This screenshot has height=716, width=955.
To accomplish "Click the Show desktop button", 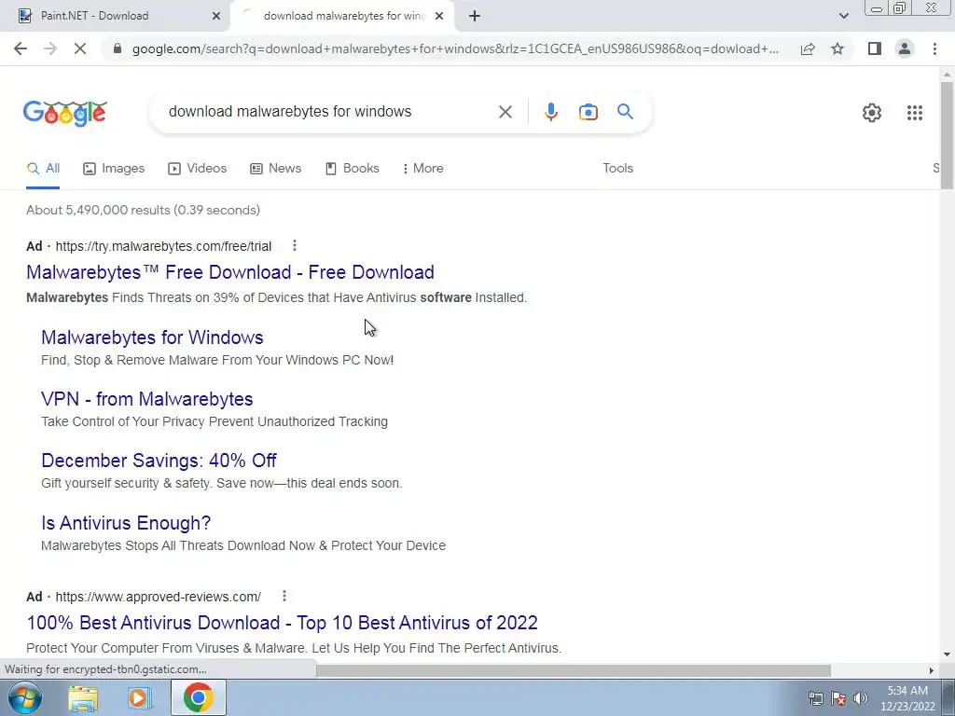I will pos(948,697).
